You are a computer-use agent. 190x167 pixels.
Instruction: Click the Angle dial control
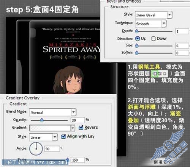(x=36, y=148)
